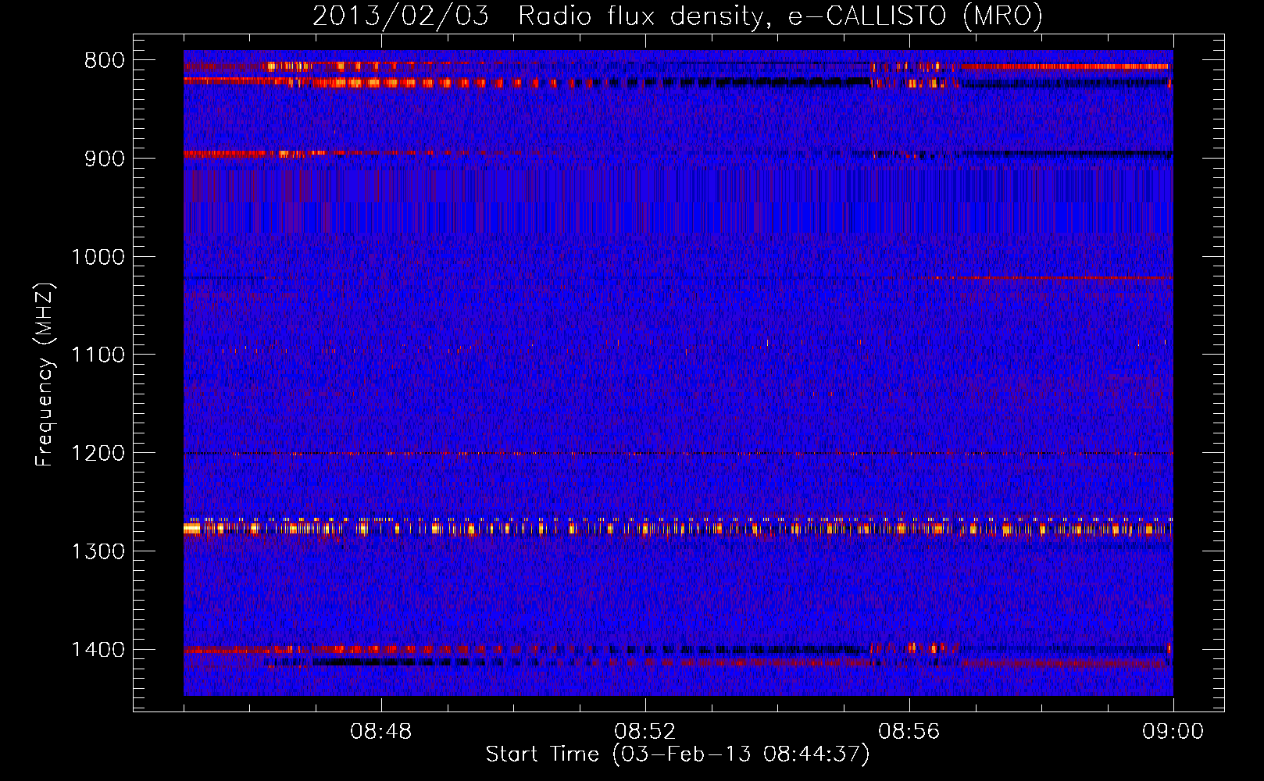This screenshot has height=781, width=1264.
Task: Click the 'Start Time (03-Feb-13 08:44:37)' label
Action: [677, 754]
